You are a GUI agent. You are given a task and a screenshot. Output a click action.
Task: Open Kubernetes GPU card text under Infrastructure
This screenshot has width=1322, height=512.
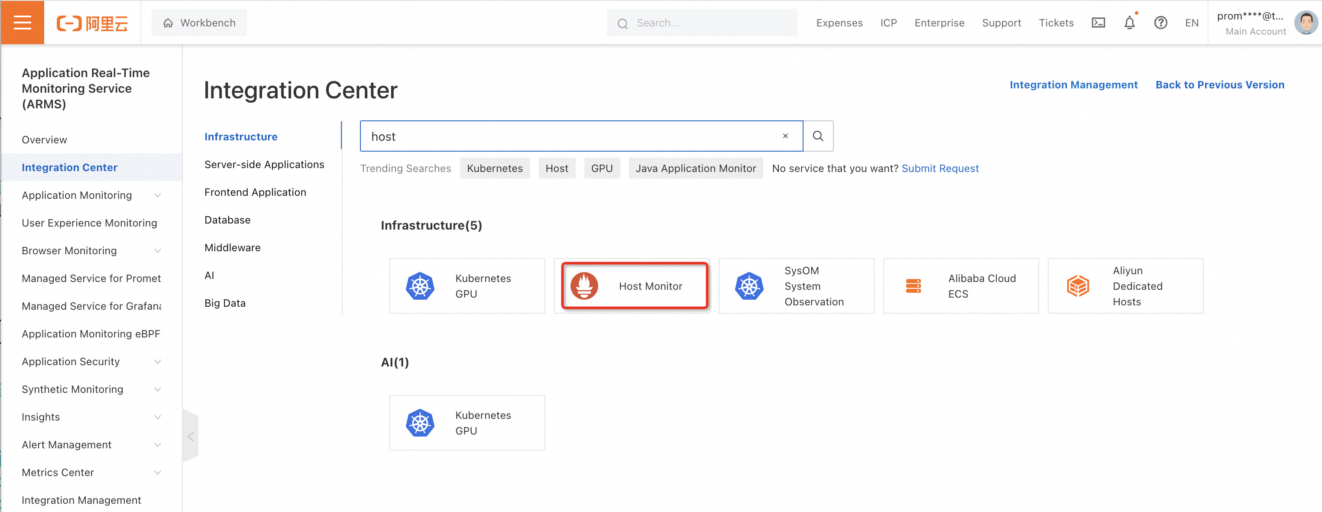coord(483,286)
